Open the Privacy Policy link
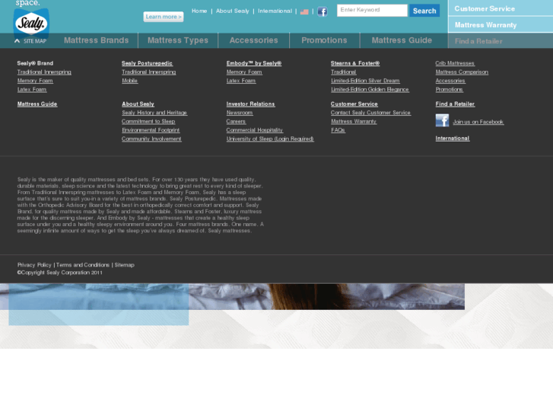 click(34, 265)
